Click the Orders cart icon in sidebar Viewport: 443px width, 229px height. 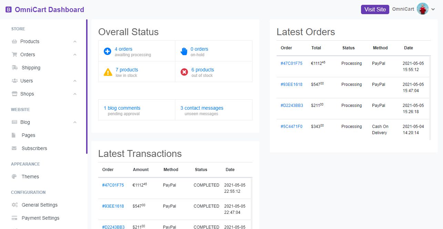(14, 54)
